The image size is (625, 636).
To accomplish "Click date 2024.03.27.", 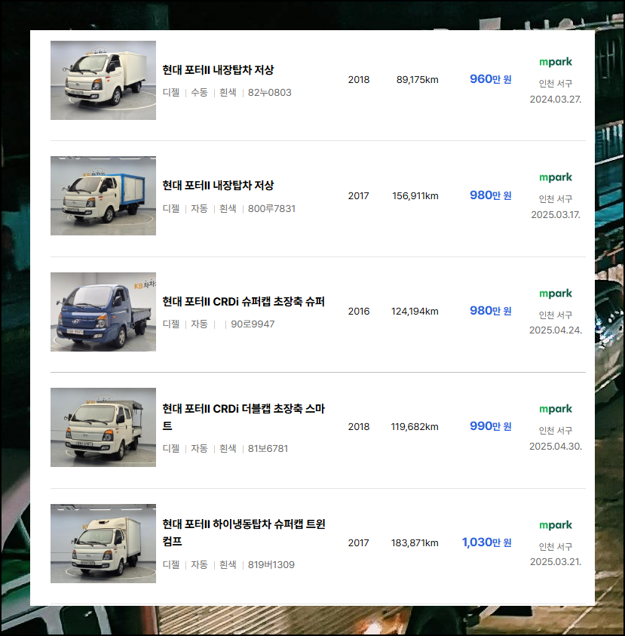I will coord(556,100).
